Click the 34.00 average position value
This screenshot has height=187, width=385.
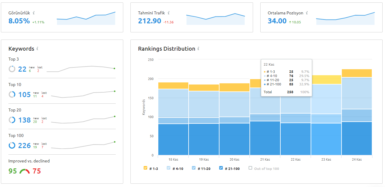click(x=277, y=21)
